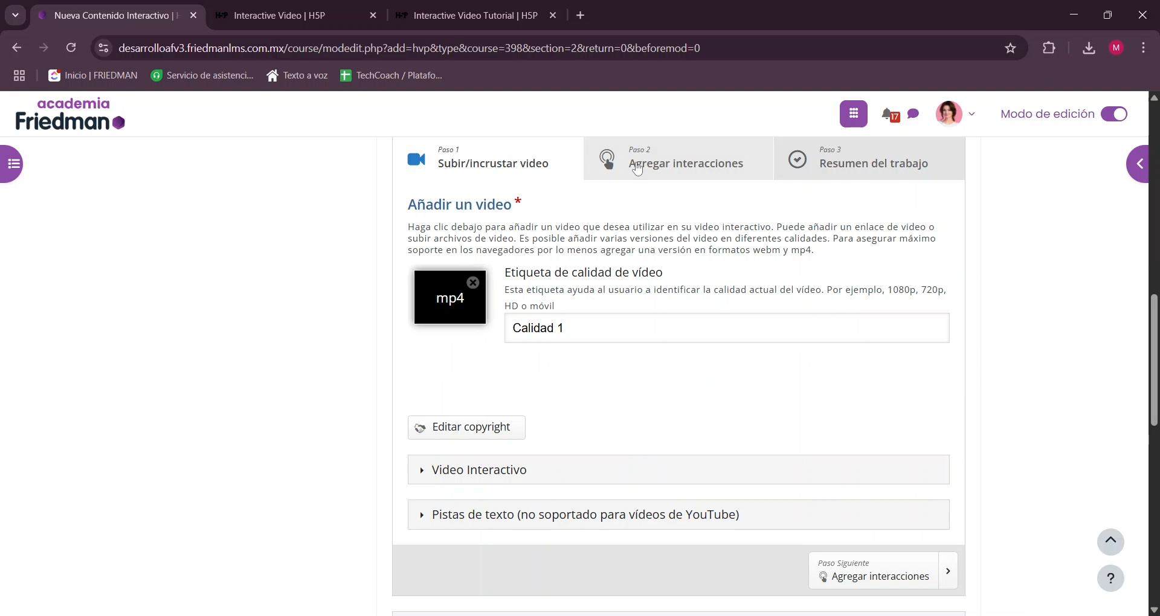This screenshot has height=616, width=1160.
Task: Open the Chrome profile M avatar
Action: click(x=1116, y=48)
